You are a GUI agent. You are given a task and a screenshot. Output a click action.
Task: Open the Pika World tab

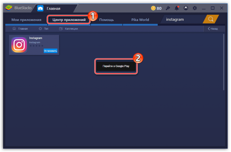click(x=140, y=20)
